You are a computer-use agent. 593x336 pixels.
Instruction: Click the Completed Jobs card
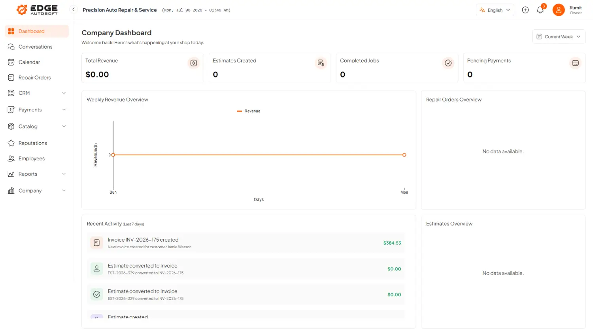coord(397,68)
